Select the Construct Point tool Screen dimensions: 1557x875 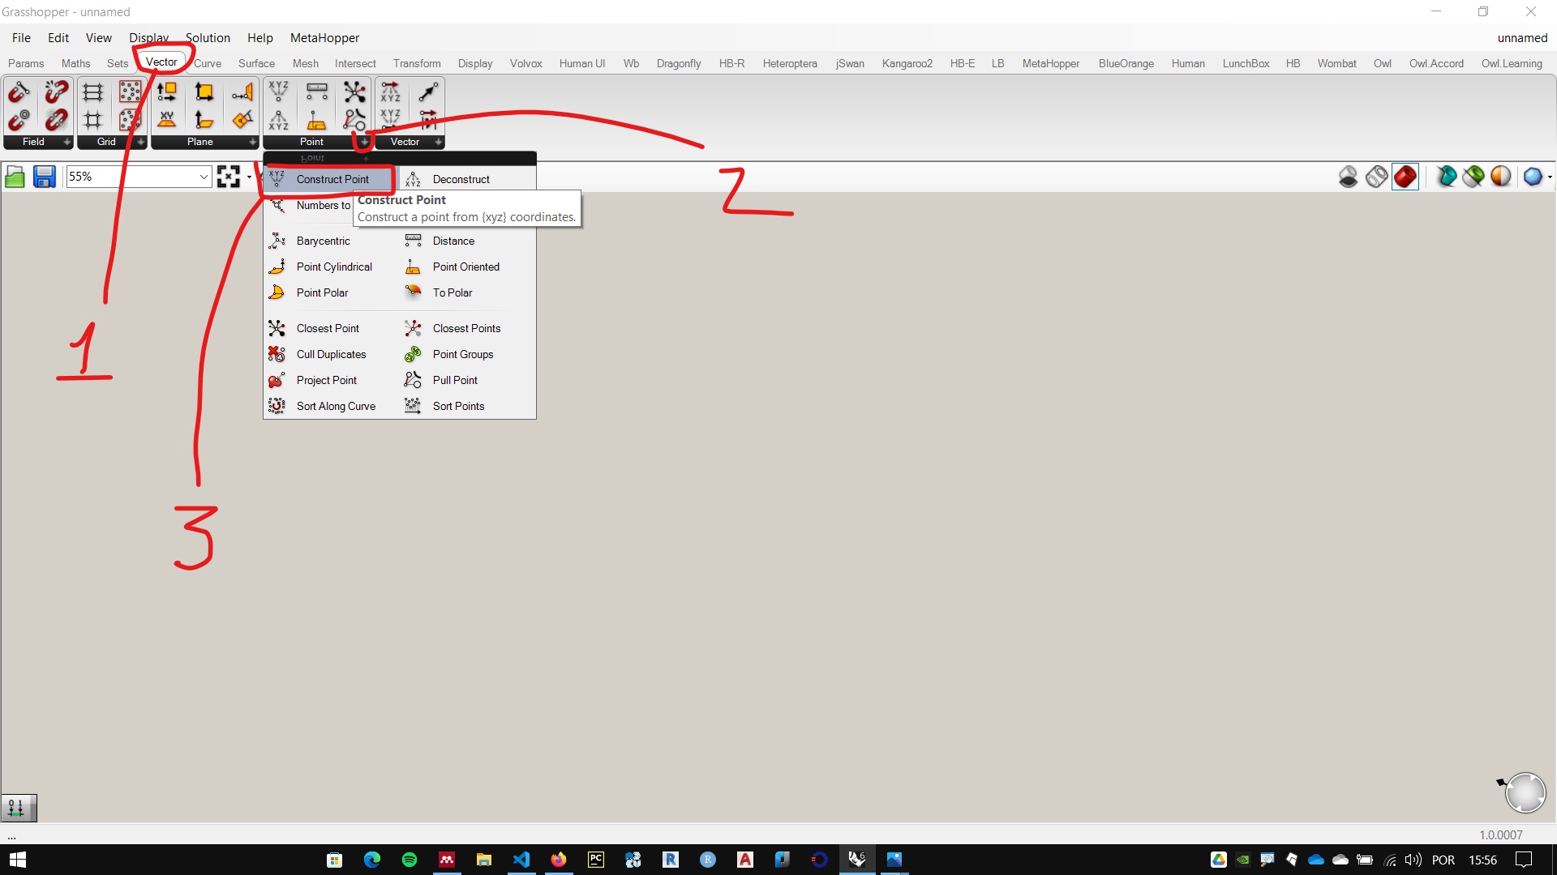point(332,178)
